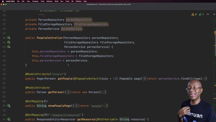Click the yellow warnings indicator showing 6
The height and width of the screenshot is (122, 216).
pos(194,14)
